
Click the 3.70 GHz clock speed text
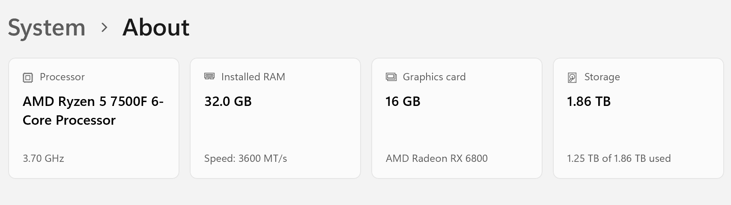43,158
